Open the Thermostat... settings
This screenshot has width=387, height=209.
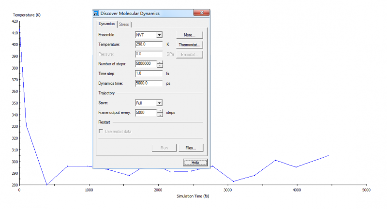click(190, 45)
